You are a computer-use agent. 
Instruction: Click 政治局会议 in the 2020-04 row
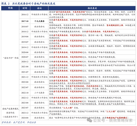click(39, 52)
